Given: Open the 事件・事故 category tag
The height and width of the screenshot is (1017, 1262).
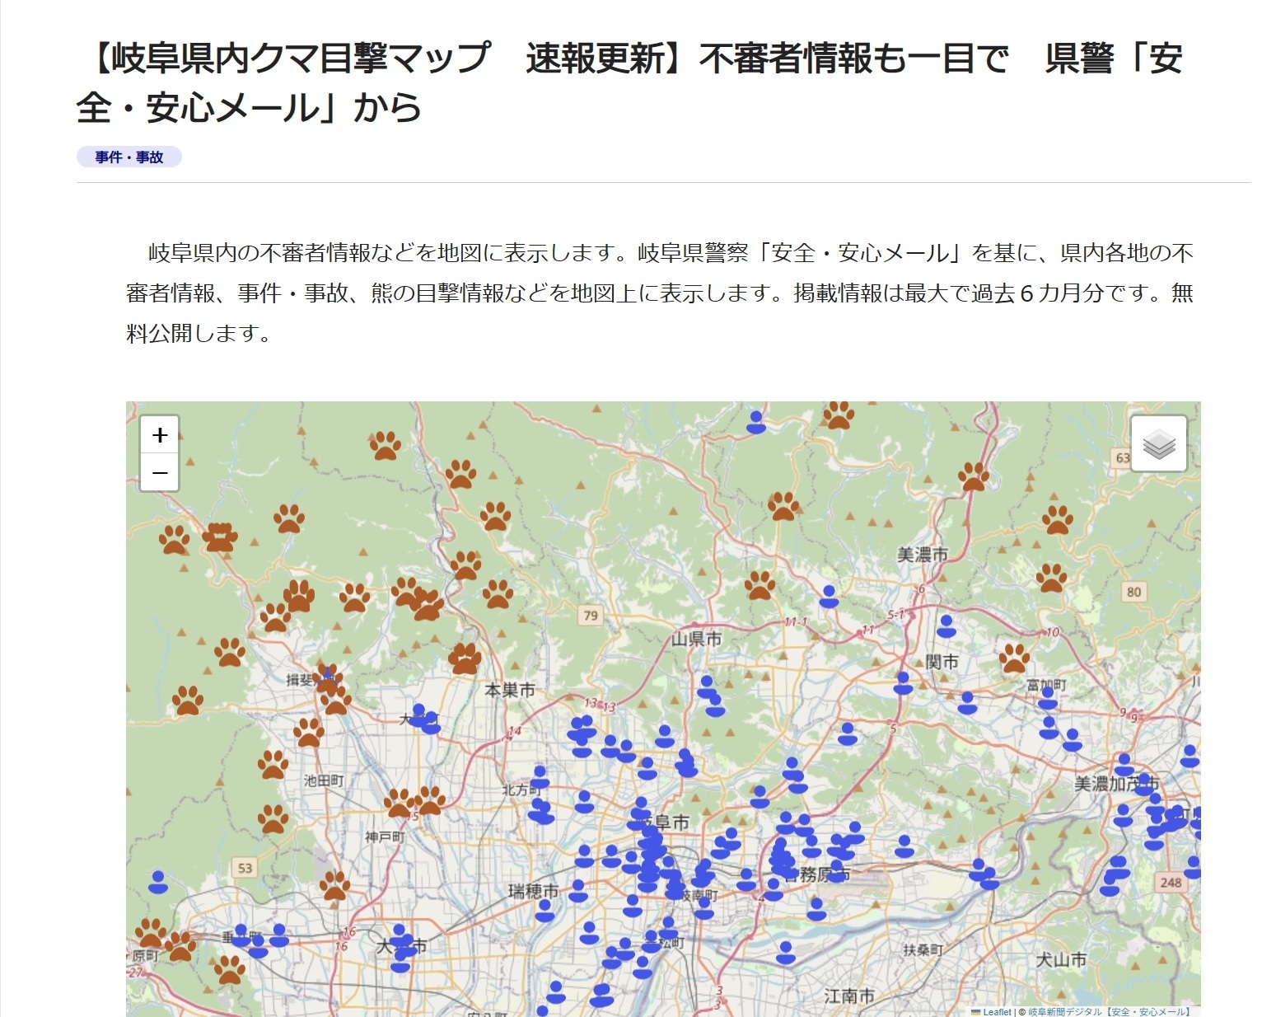Looking at the screenshot, I should [x=129, y=157].
